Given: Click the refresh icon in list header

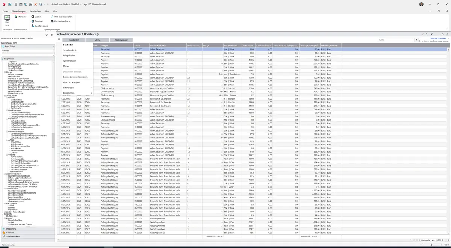Looking at the screenshot, I should coord(428,34).
